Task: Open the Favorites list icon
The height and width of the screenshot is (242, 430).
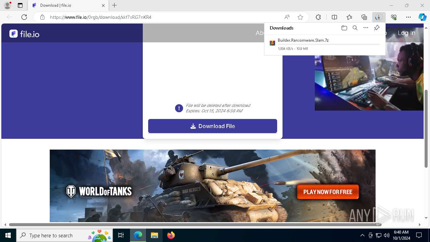Action: click(x=349, y=17)
